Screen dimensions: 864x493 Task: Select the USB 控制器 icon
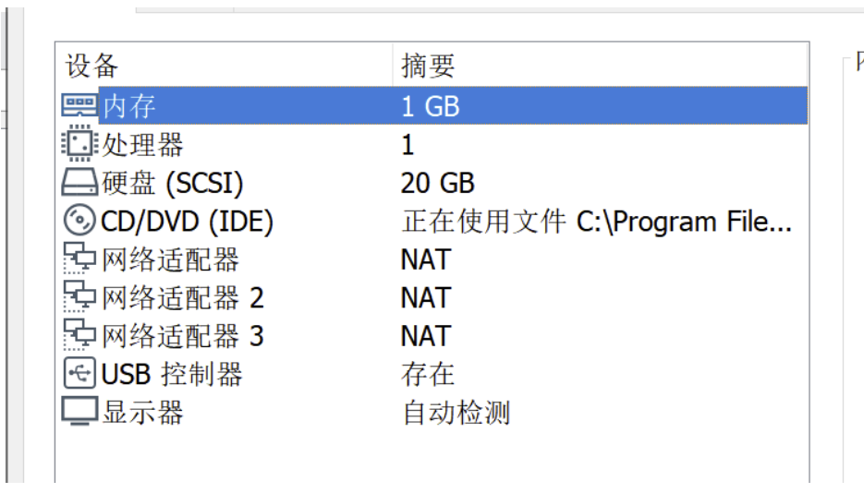point(79,374)
